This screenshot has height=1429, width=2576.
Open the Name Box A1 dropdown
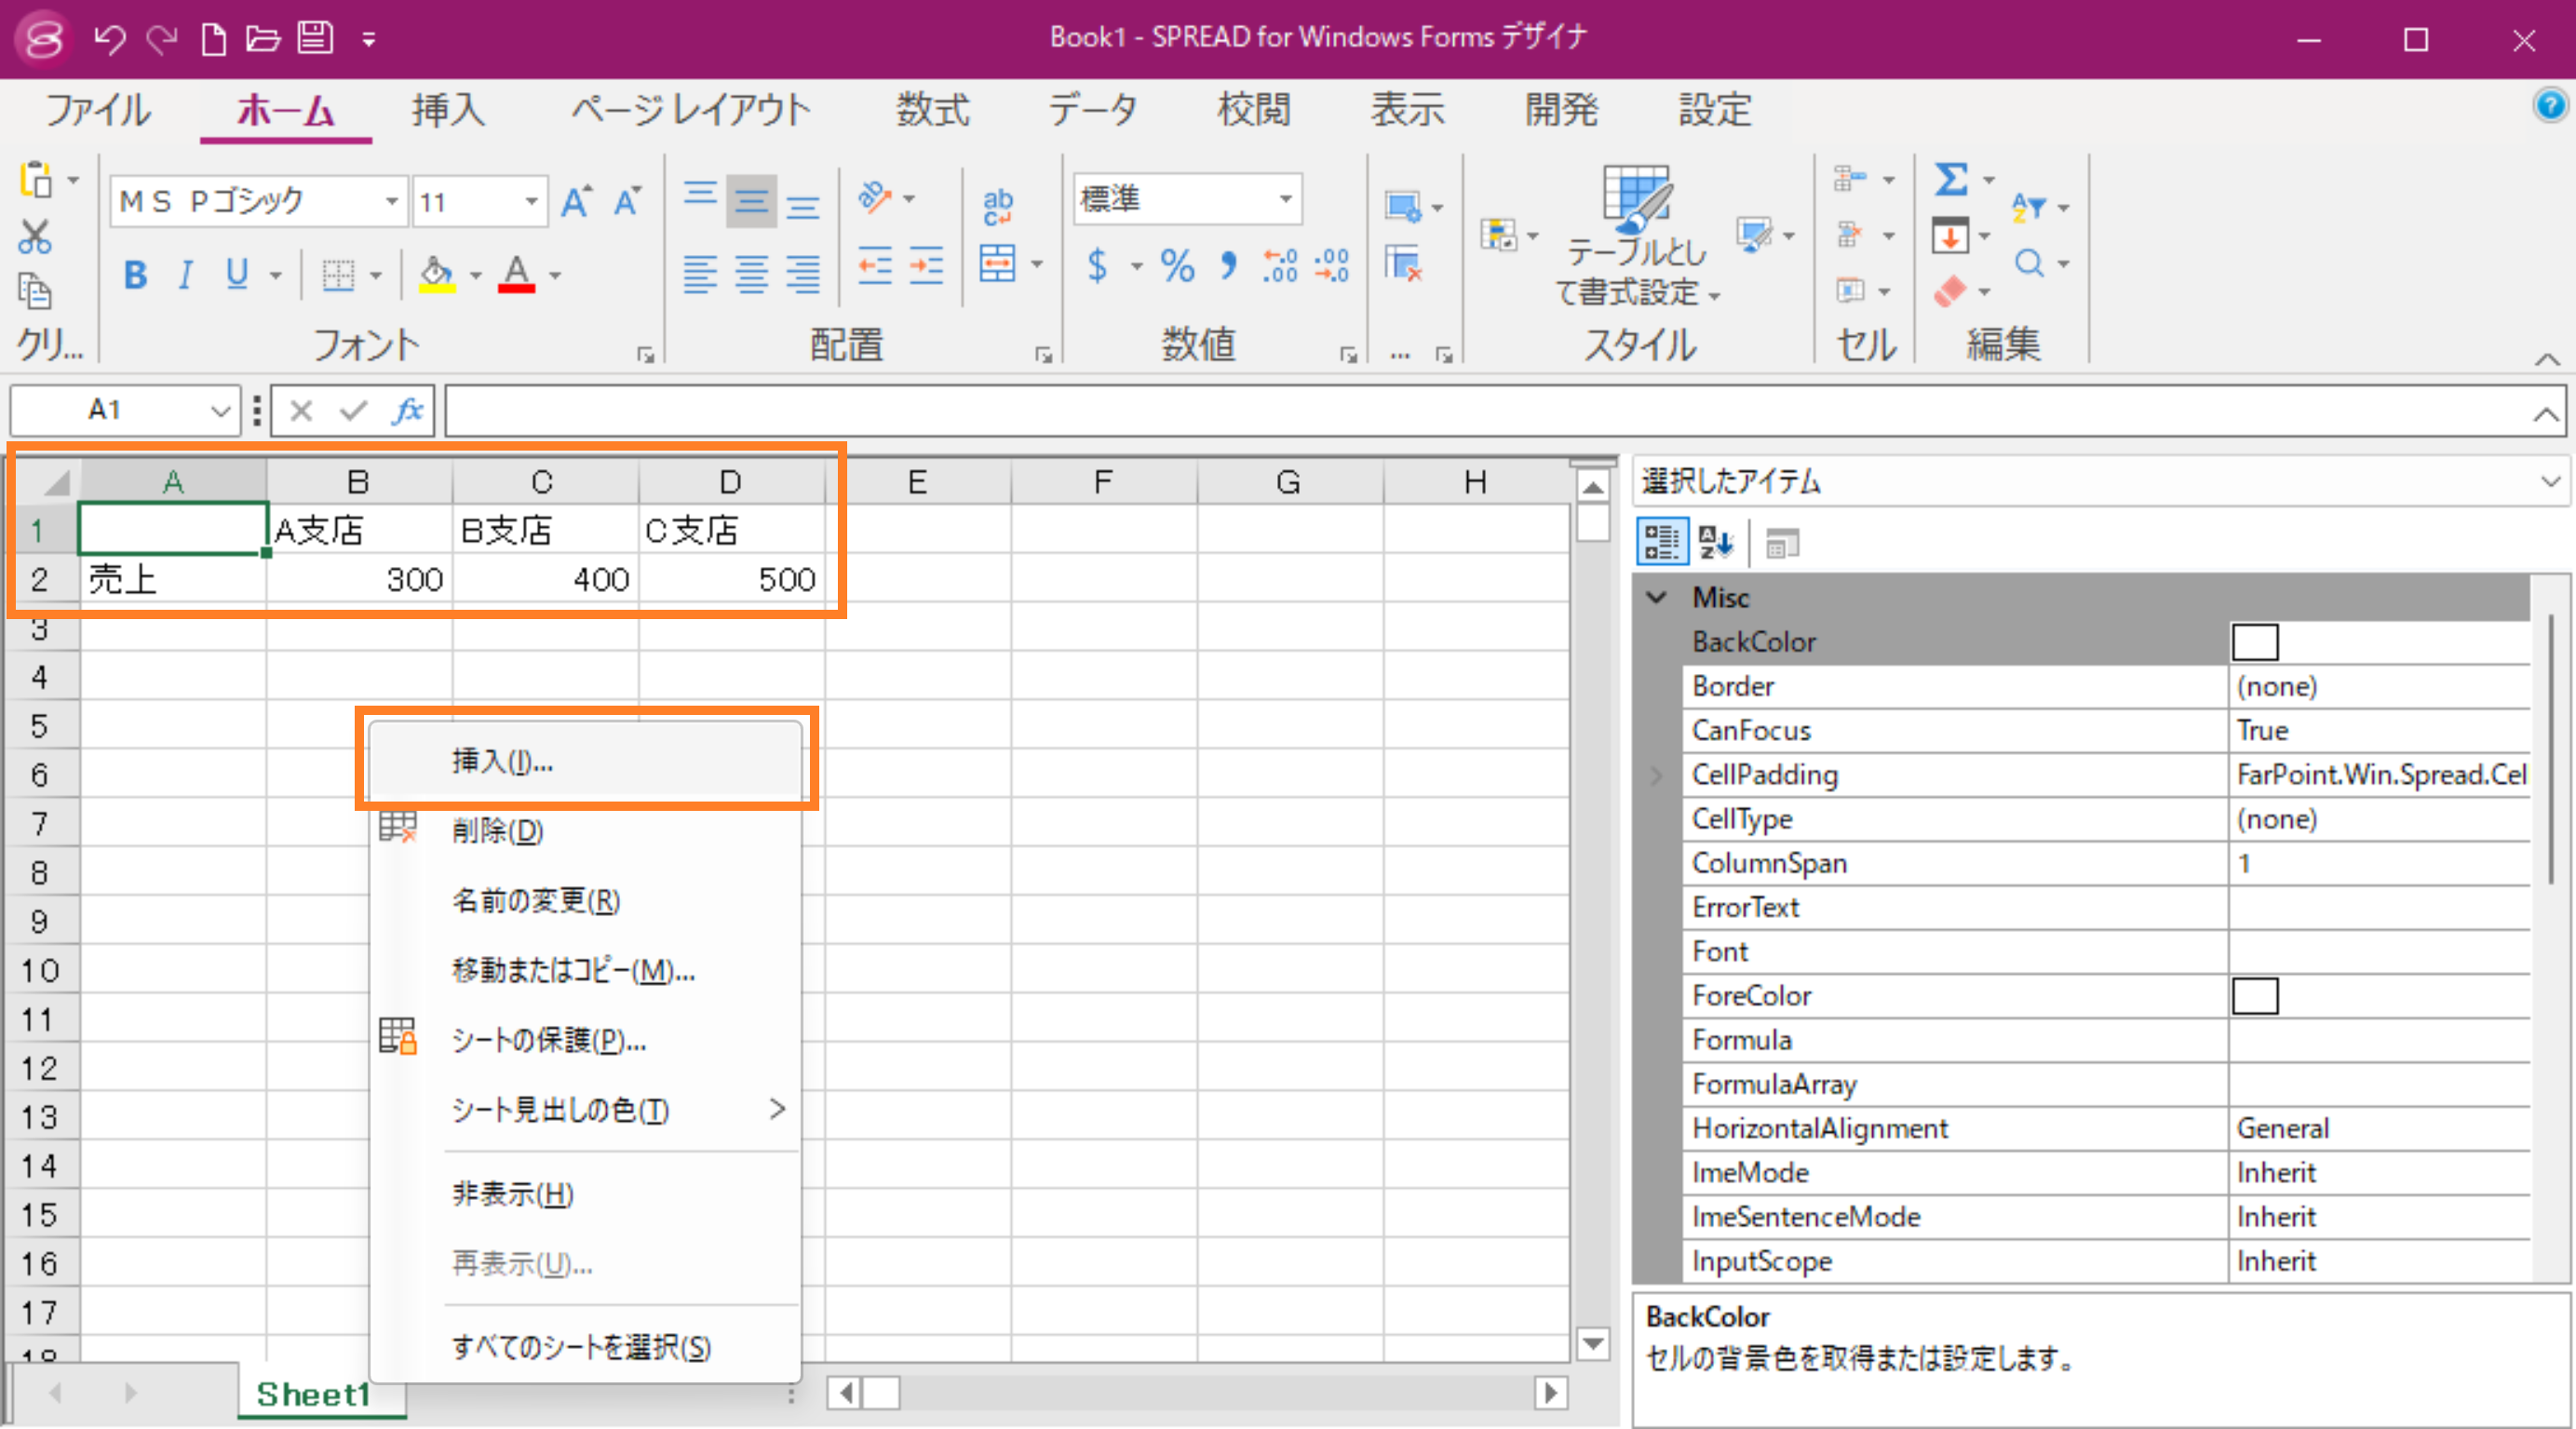coord(220,410)
